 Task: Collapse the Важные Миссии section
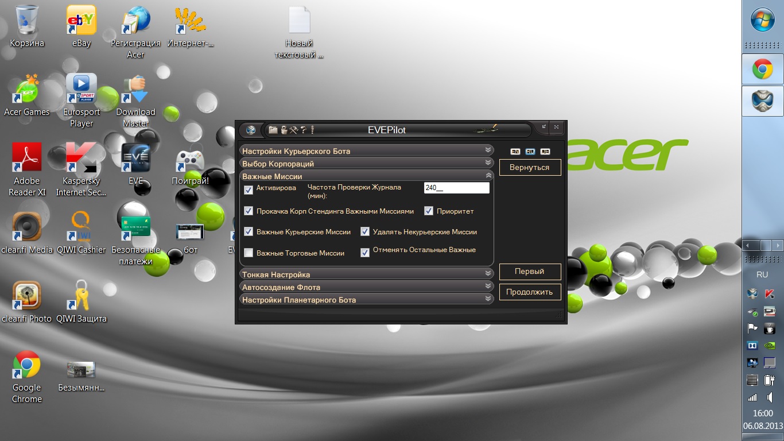pos(366,176)
